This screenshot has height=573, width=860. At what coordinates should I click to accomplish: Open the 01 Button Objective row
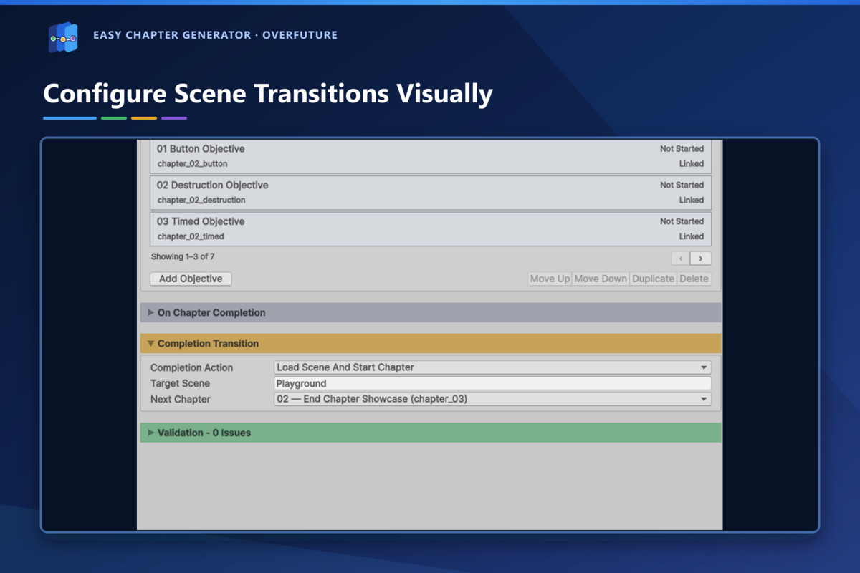click(431, 156)
